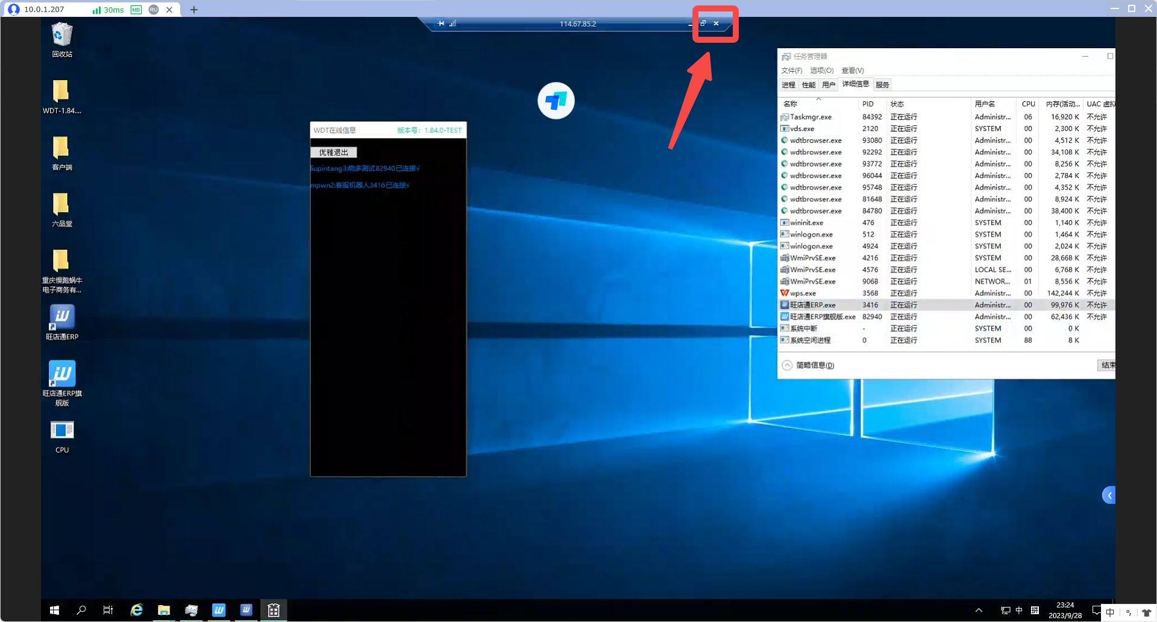Sort by 名称 column header
The width and height of the screenshot is (1157, 622).
tap(819, 104)
